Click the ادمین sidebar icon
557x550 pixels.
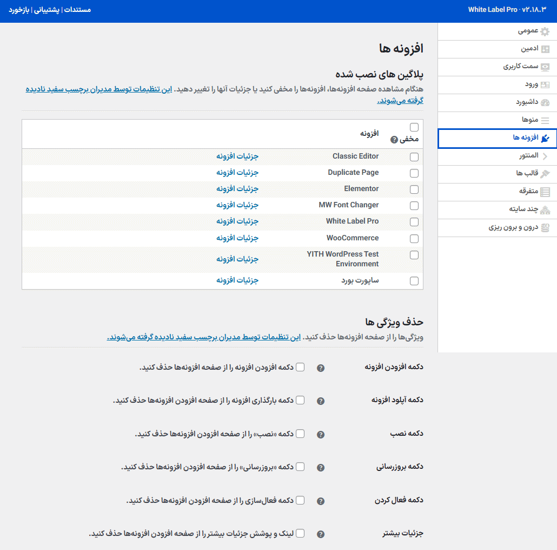pyautogui.click(x=545, y=49)
